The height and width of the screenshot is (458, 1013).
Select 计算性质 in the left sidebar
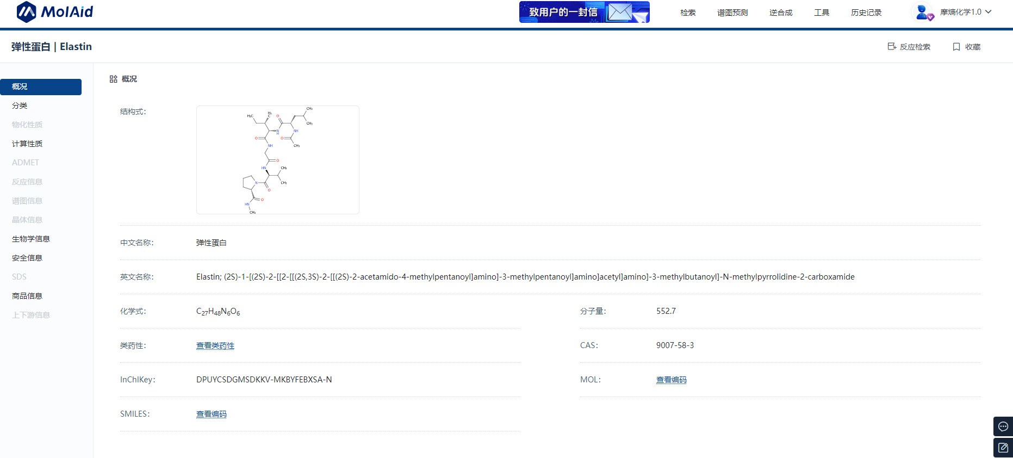(27, 144)
